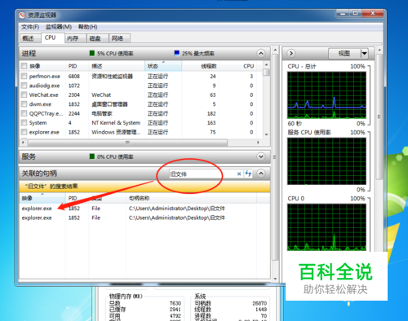Click the Resource Monitor title bar icon

point(22,15)
